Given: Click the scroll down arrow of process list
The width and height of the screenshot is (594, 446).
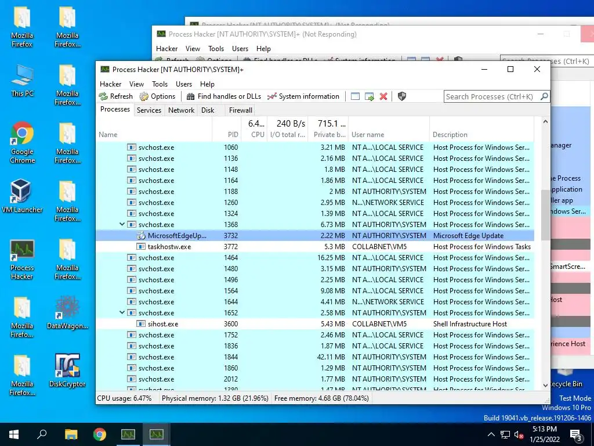Looking at the screenshot, I should click(x=545, y=385).
